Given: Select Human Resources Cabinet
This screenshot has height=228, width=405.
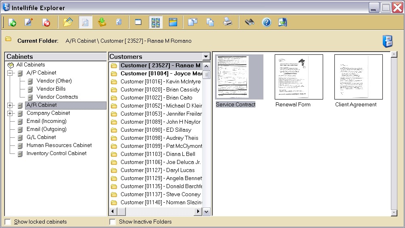Looking at the screenshot, I should [59, 145].
